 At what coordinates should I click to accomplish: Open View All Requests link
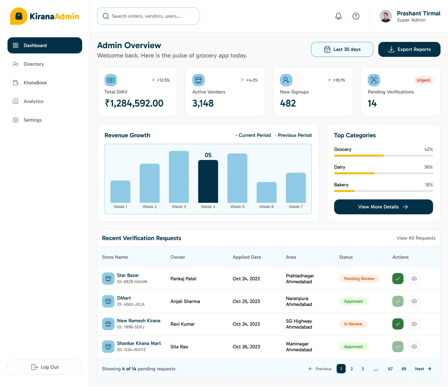pos(416,238)
